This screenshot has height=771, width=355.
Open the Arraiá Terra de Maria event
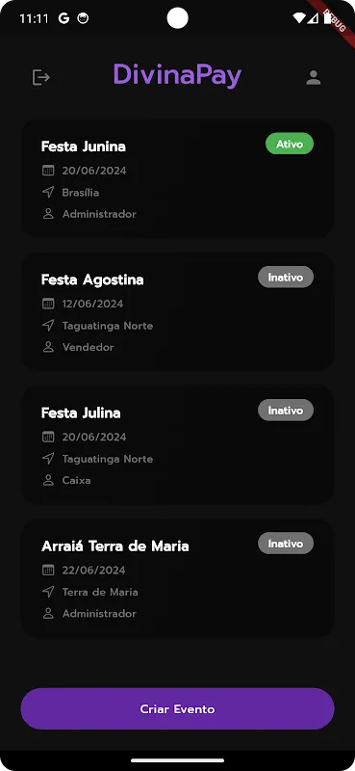click(x=177, y=578)
